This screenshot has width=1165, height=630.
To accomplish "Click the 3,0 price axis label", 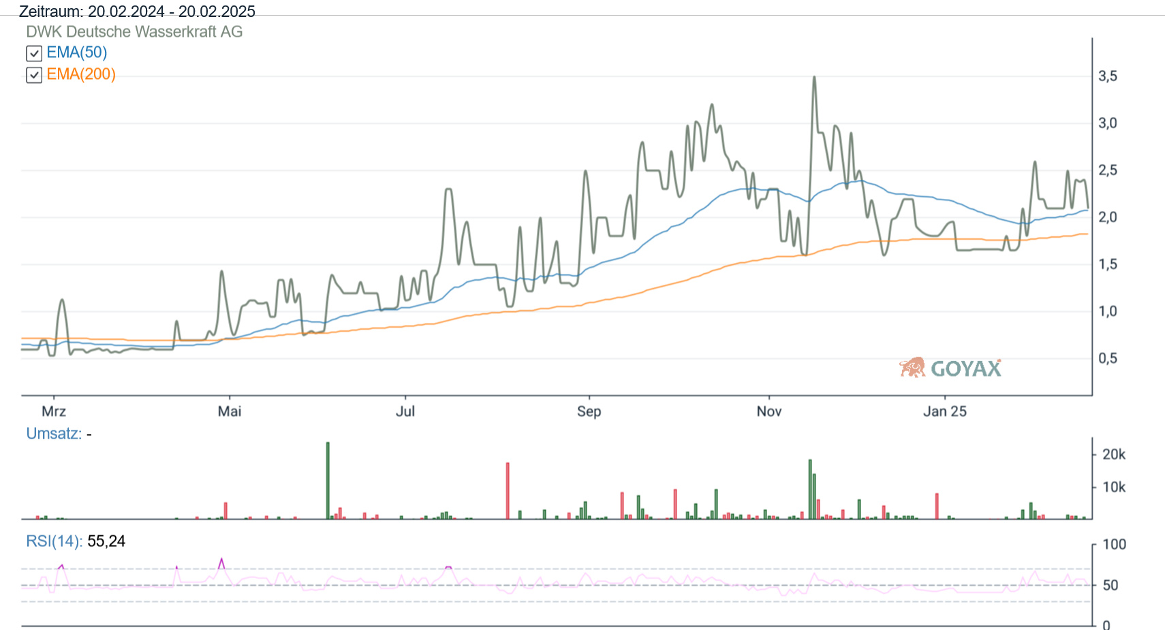I will (1108, 123).
